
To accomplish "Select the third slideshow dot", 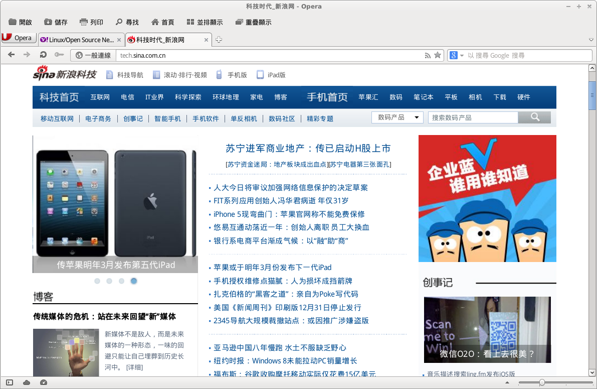I will [121, 281].
